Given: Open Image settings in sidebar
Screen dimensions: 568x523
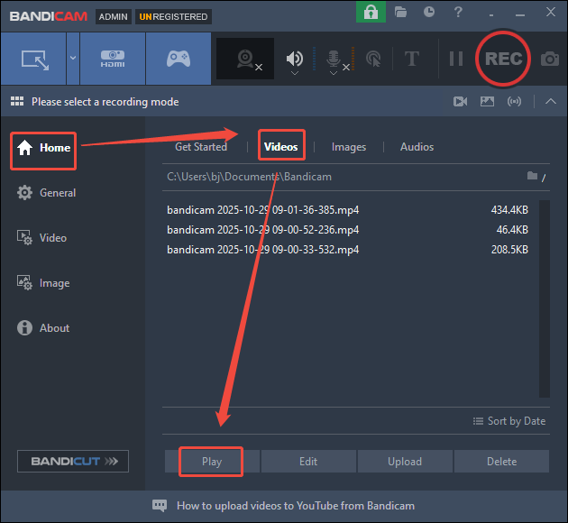Looking at the screenshot, I should point(43,283).
